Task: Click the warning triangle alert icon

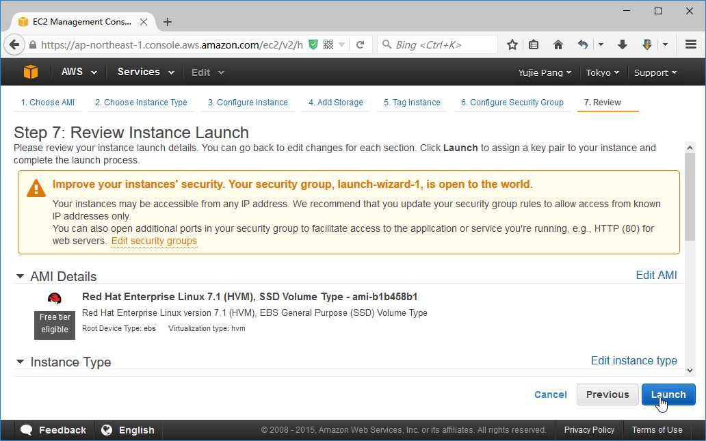Action: [36, 188]
